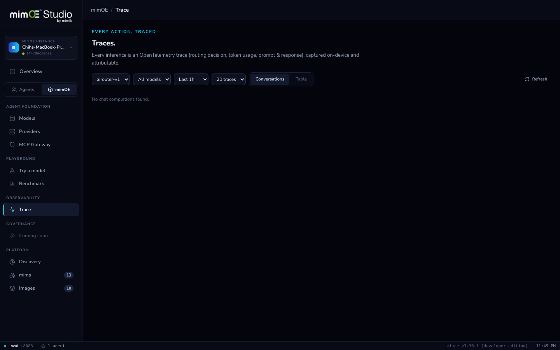
Task: Select the Conversations view toggle
Action: click(x=270, y=79)
